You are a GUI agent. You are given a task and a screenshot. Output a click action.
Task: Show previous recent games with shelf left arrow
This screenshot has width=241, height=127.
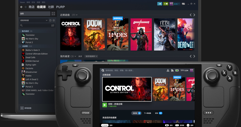coord(191,15)
